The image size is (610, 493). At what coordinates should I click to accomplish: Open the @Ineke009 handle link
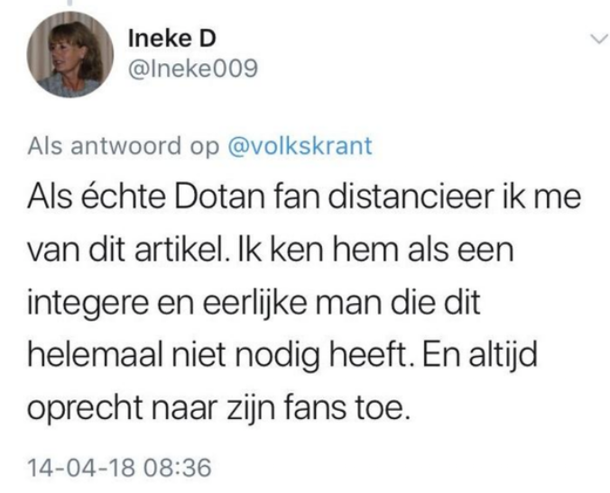coord(193,68)
